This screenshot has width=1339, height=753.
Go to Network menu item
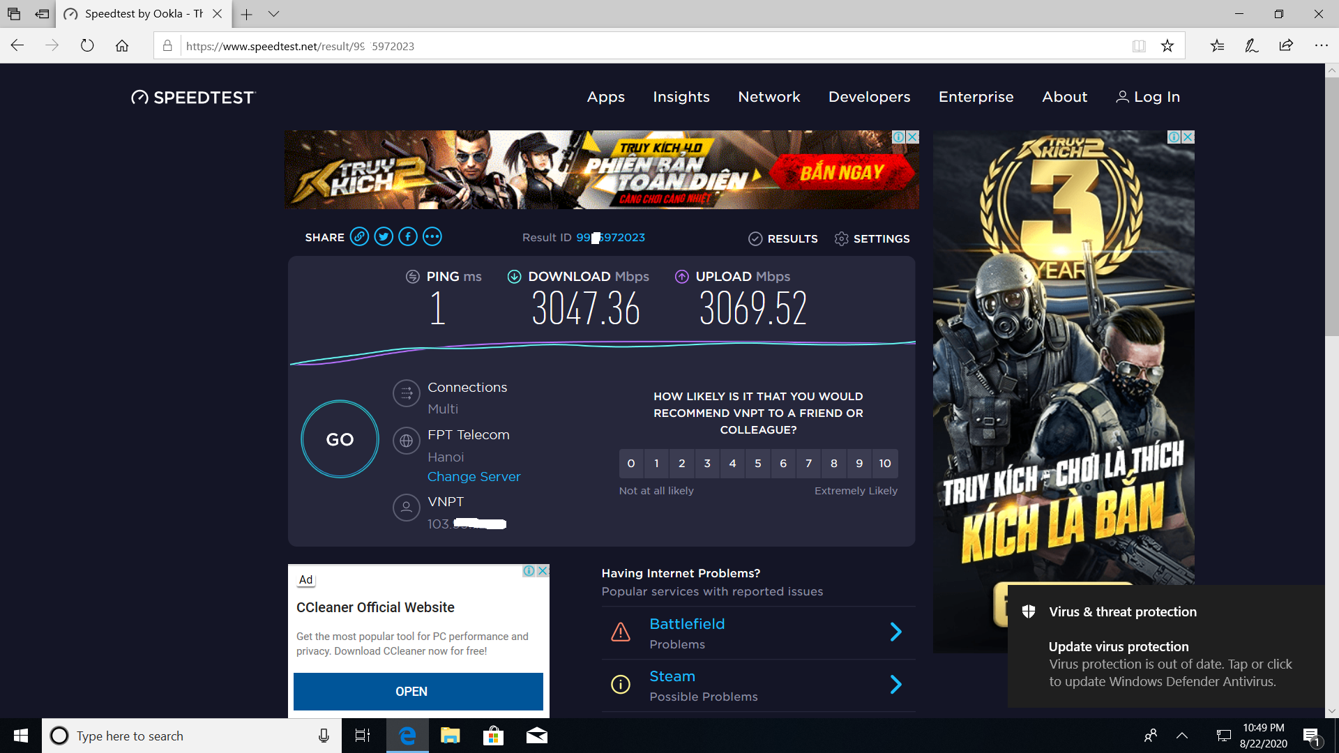tap(769, 97)
